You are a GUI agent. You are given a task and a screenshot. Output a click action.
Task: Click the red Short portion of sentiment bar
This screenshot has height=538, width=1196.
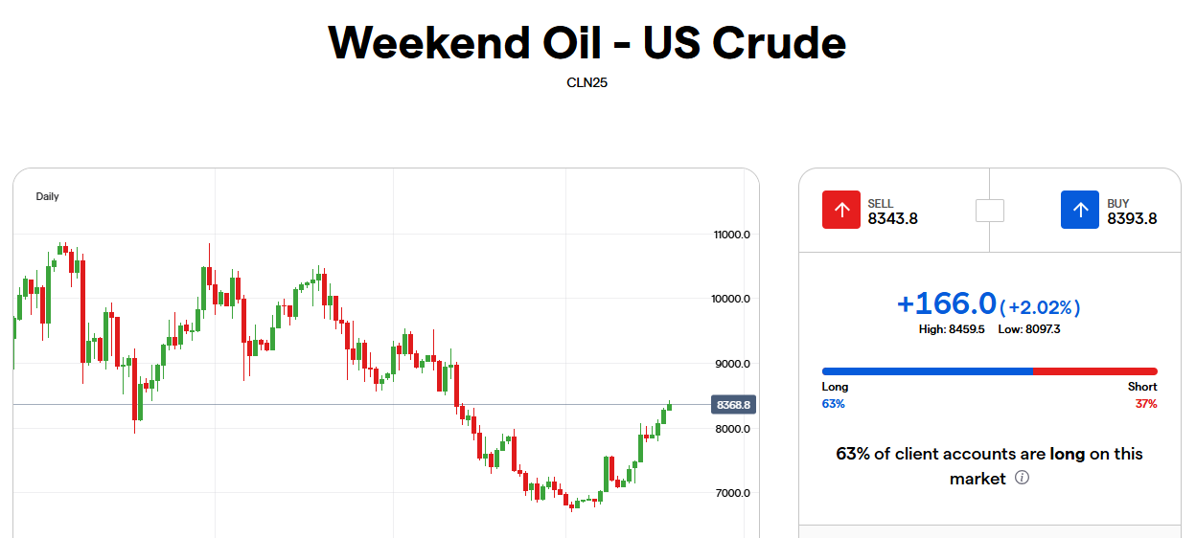point(1095,371)
